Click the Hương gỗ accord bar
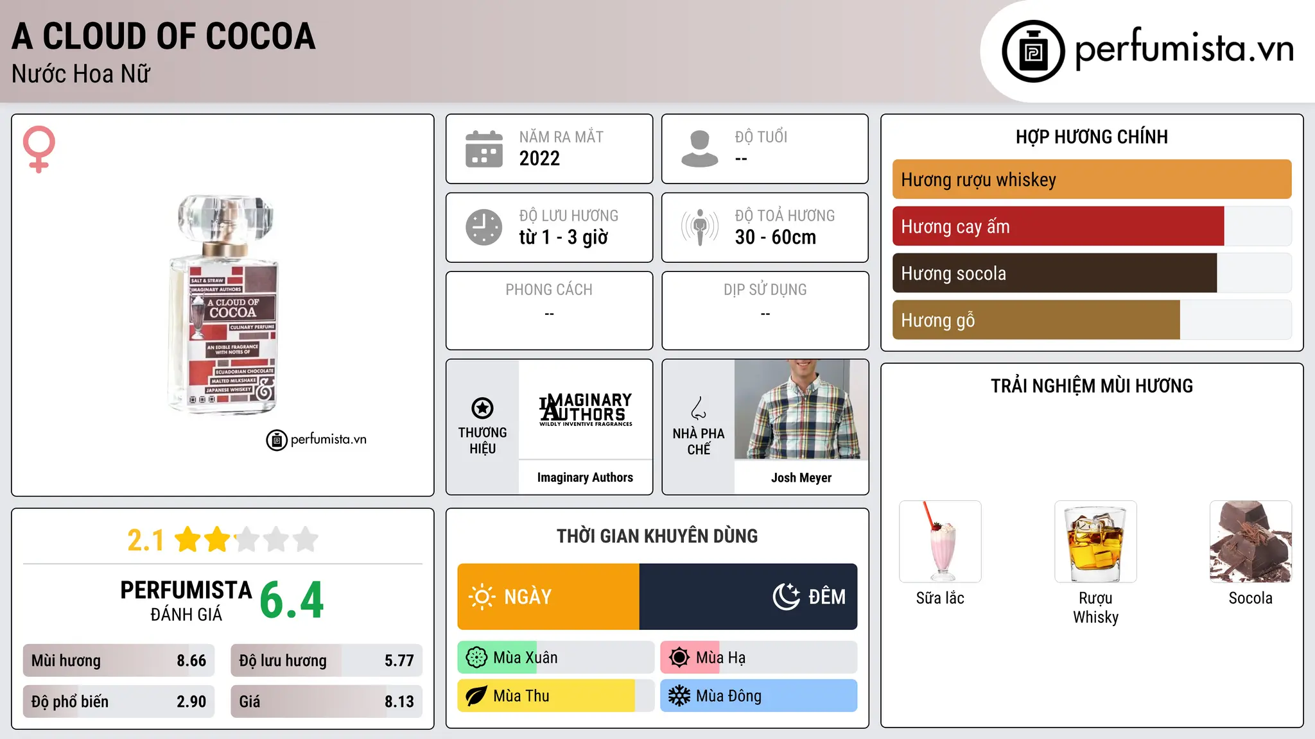Screen dimensions: 1315x739 tap(1092, 320)
